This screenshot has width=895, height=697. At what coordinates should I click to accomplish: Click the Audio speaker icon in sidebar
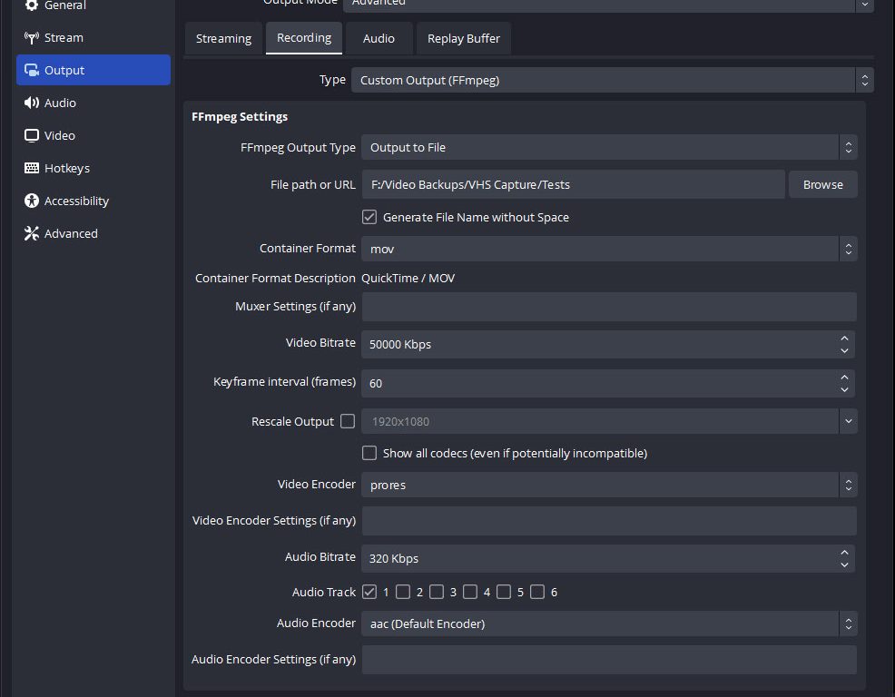coord(32,103)
